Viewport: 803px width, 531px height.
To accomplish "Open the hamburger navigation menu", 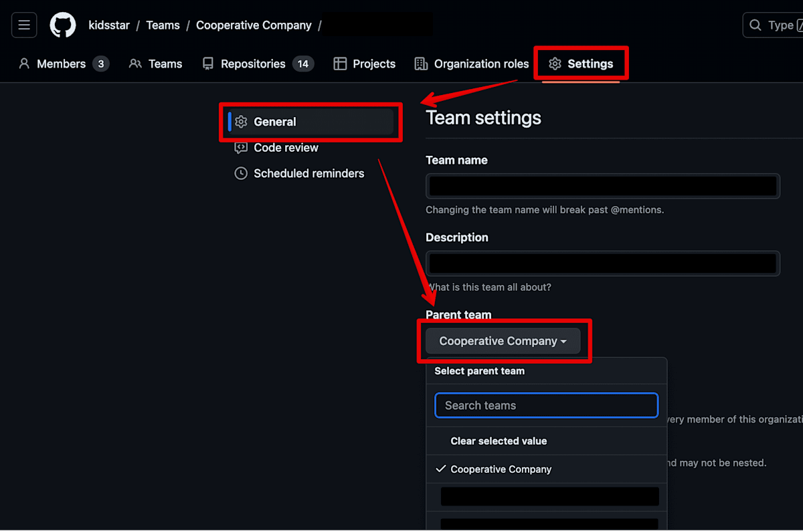I will coord(24,25).
